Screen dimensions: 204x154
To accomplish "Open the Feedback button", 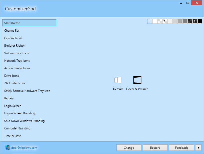I will [181, 148].
